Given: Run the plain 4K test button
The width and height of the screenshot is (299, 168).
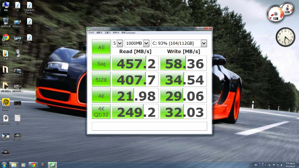Looking at the screenshot, I should (x=101, y=95).
